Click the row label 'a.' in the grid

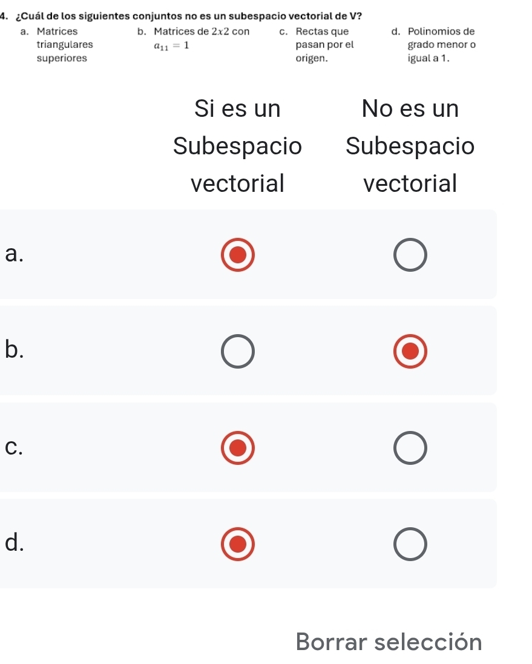point(13,255)
